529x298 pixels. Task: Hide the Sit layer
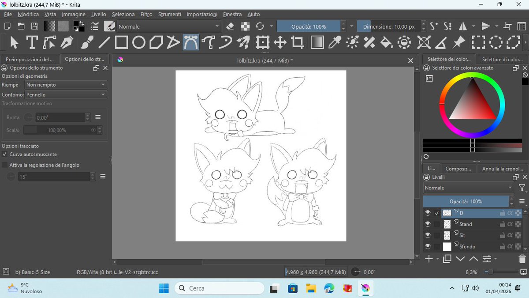(427, 235)
